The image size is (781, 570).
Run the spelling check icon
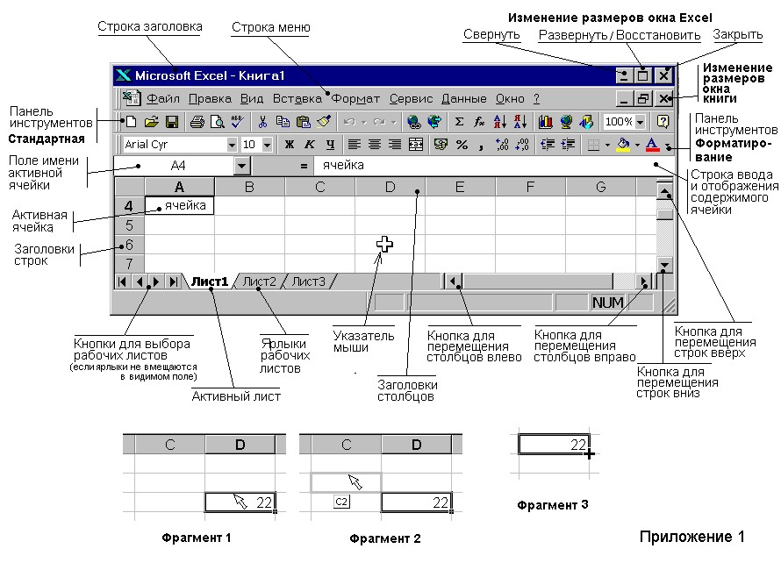tap(237, 122)
